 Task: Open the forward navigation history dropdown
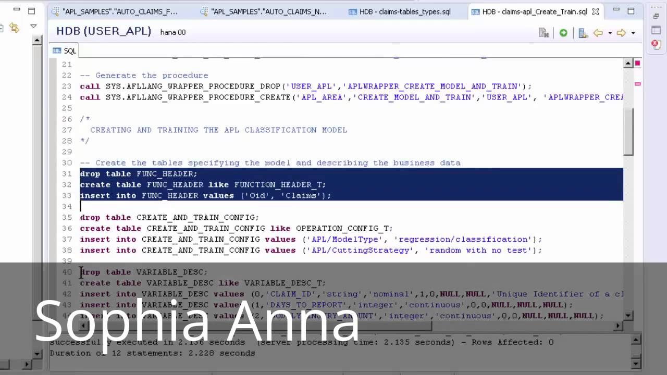[x=633, y=33]
